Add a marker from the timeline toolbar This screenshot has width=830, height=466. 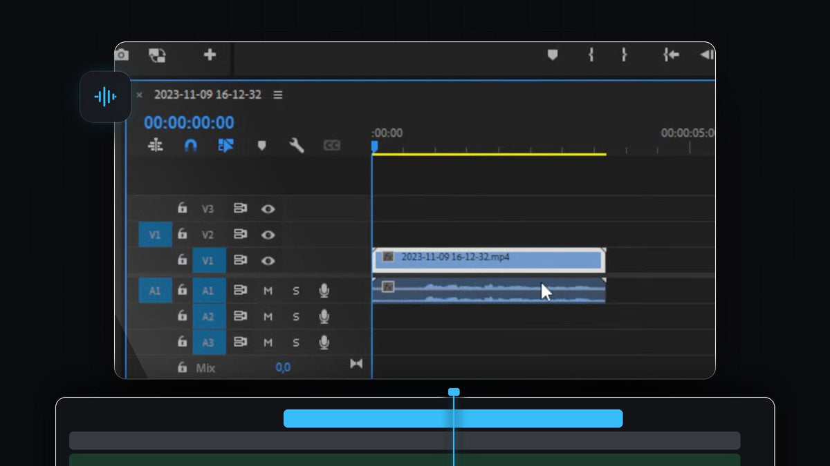261,146
